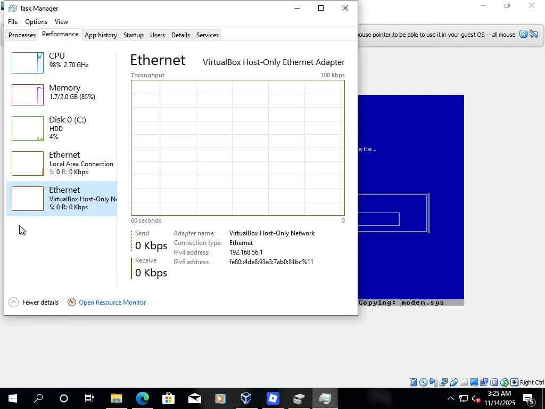
Task: Switch to the Services tab
Action: point(208,35)
